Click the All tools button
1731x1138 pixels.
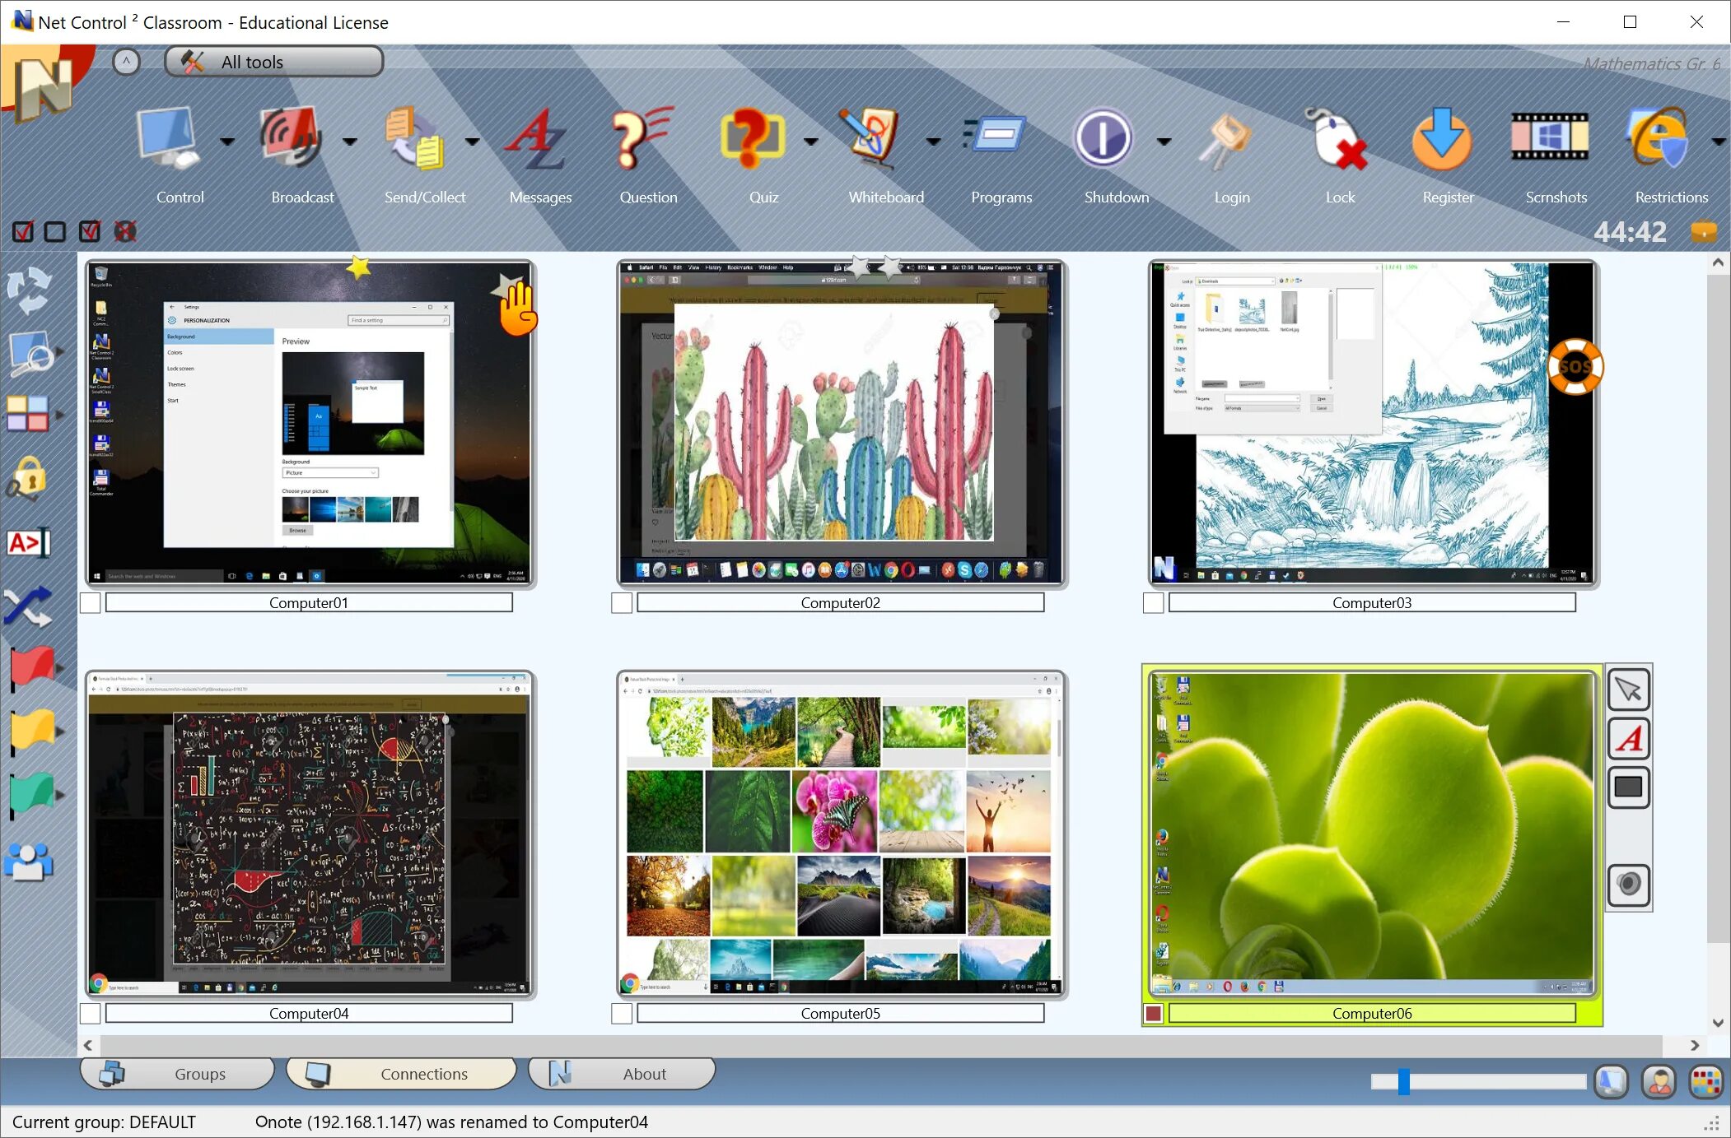coord(274,62)
